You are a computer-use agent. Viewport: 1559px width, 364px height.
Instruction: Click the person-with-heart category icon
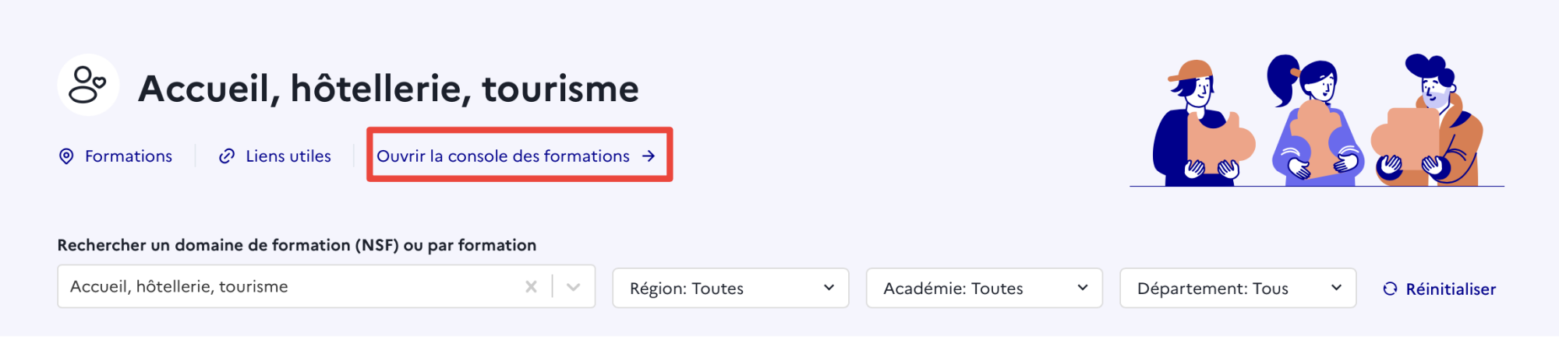coord(88,86)
